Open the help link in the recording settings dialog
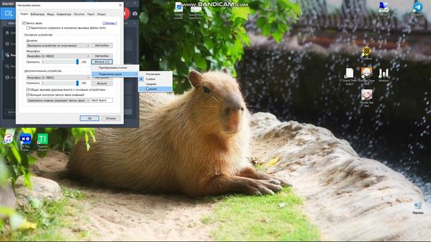This screenshot has width=431, height=242. (109, 23)
